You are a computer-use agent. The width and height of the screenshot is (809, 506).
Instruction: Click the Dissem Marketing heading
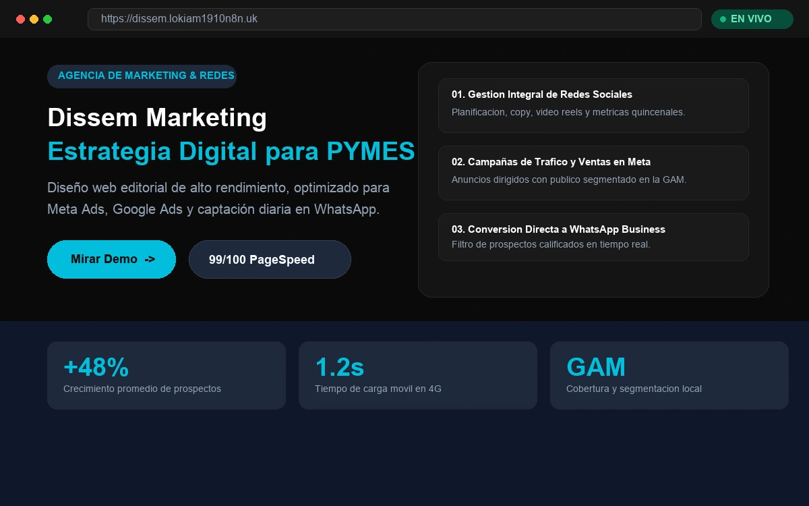click(157, 117)
